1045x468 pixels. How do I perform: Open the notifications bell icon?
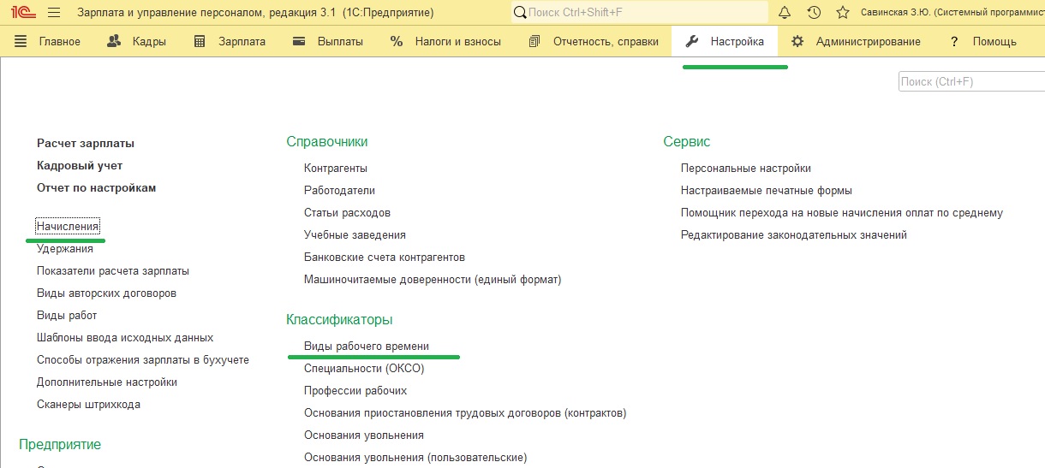coord(785,13)
